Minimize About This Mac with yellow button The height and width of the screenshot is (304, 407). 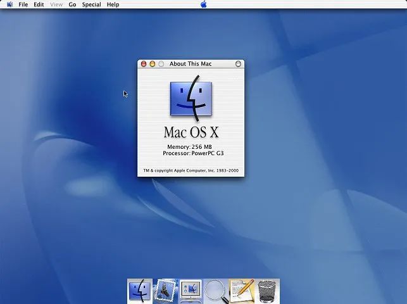coord(153,64)
